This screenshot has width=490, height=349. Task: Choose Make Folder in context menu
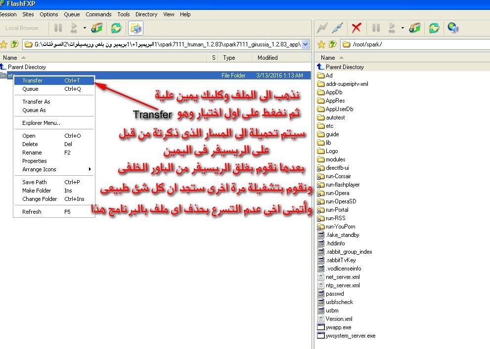[x=54, y=191]
